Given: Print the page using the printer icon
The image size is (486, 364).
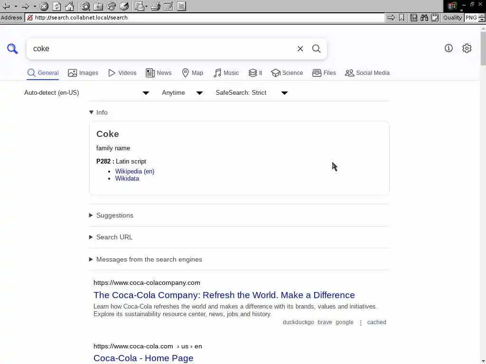Looking at the screenshot, I should pos(156,6).
